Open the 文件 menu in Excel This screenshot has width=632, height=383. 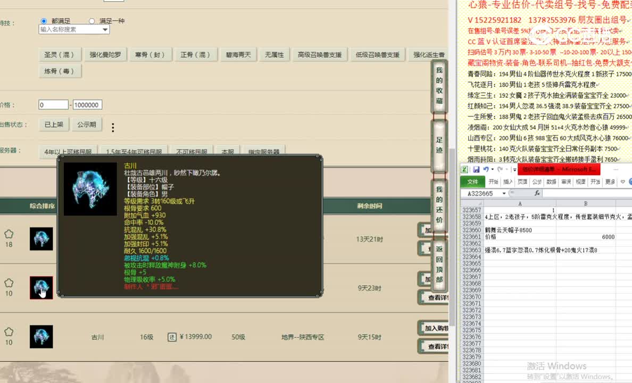[473, 181]
